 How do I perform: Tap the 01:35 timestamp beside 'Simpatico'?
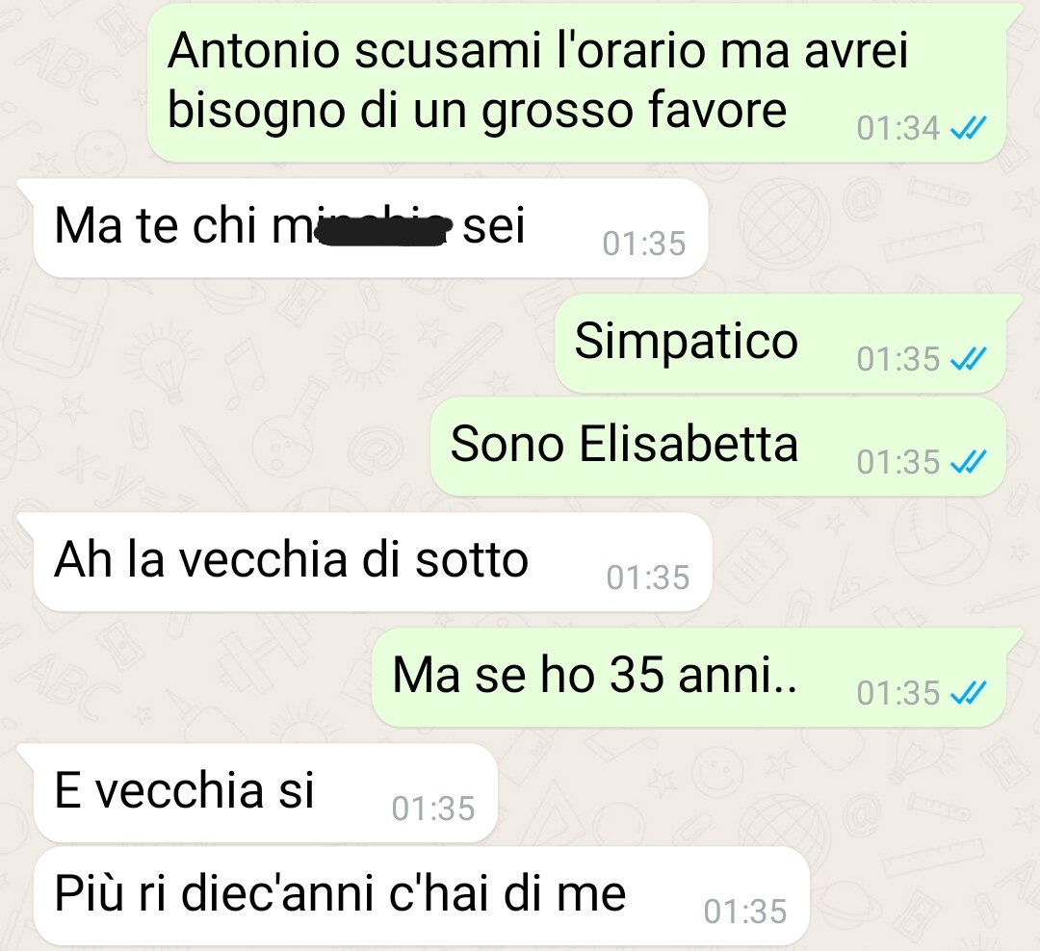coord(898,359)
